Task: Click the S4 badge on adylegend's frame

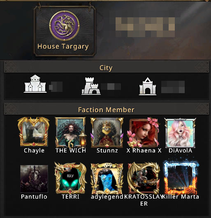Action: [x=108, y=165]
